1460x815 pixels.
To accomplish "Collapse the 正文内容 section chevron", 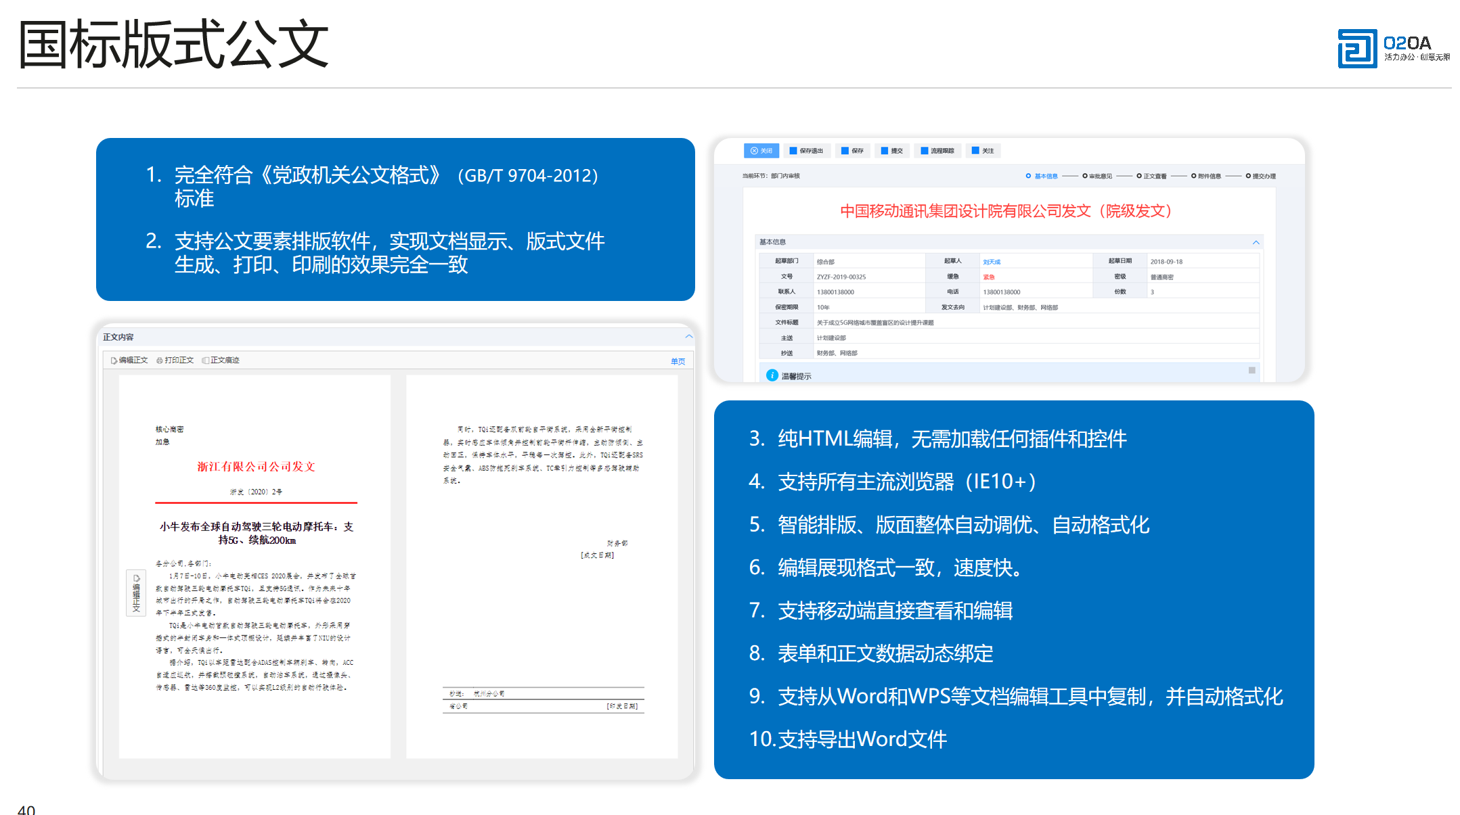I will pos(688,336).
